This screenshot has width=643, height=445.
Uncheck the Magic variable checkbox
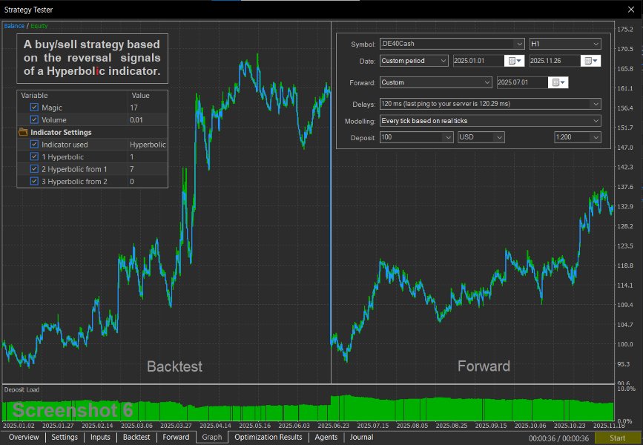click(x=34, y=108)
